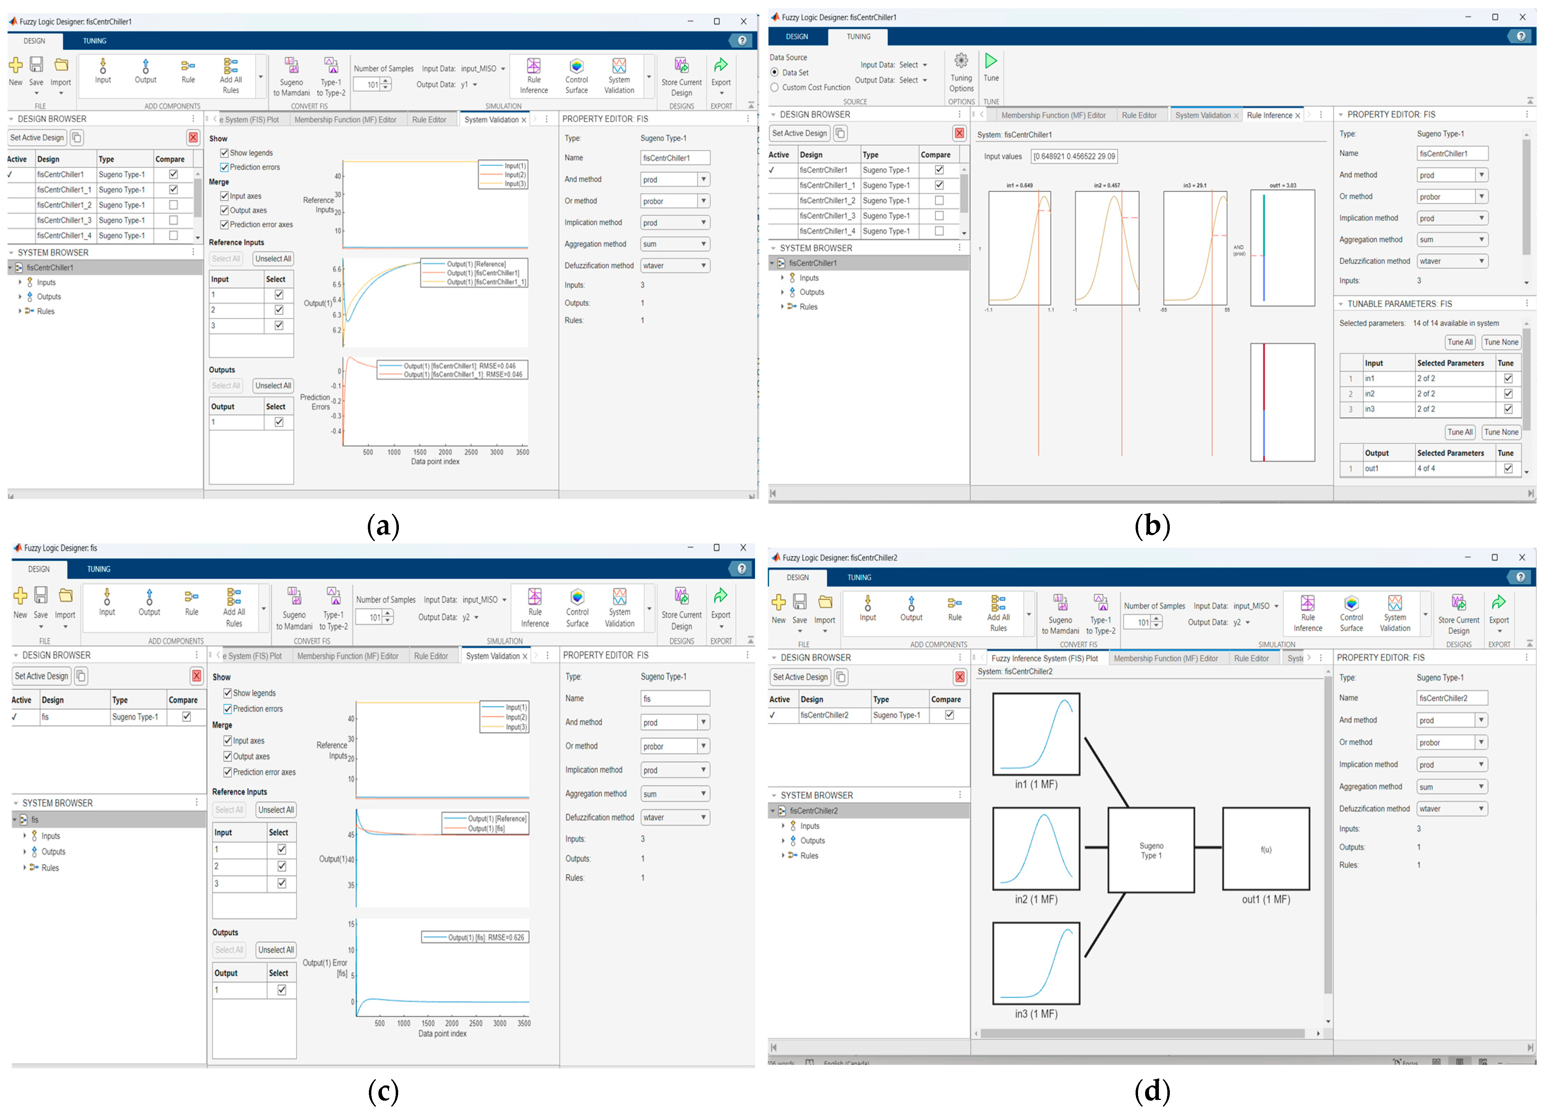1544x1113 pixels.
Task: Expand the Rules node under fisCentrChiller2
Action: [783, 856]
